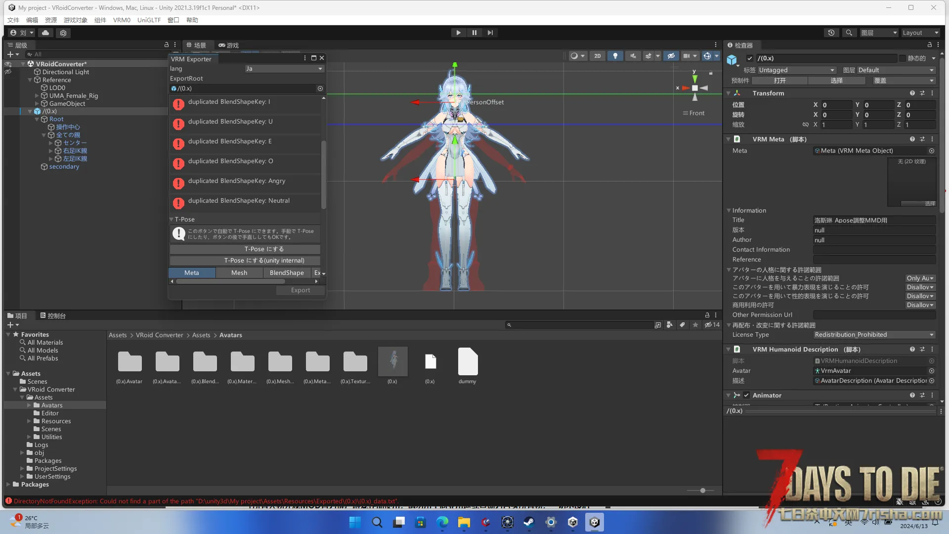
Task: Open the 标签 Untagged dropdown
Action: click(797, 70)
